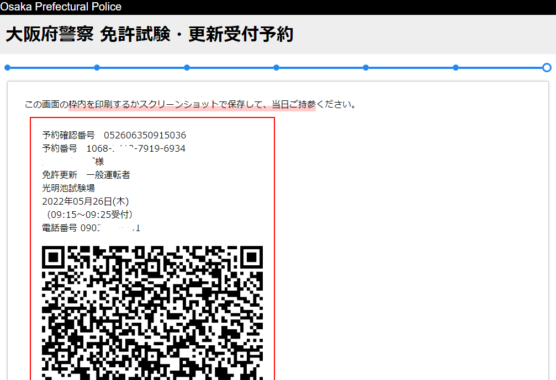
Task: Click the reception time 09:15～09:25受付
Action: pyautogui.click(x=89, y=214)
